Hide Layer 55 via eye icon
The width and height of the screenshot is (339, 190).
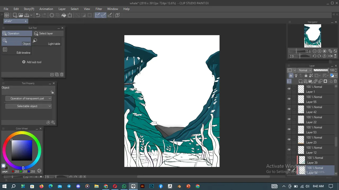(289, 99)
